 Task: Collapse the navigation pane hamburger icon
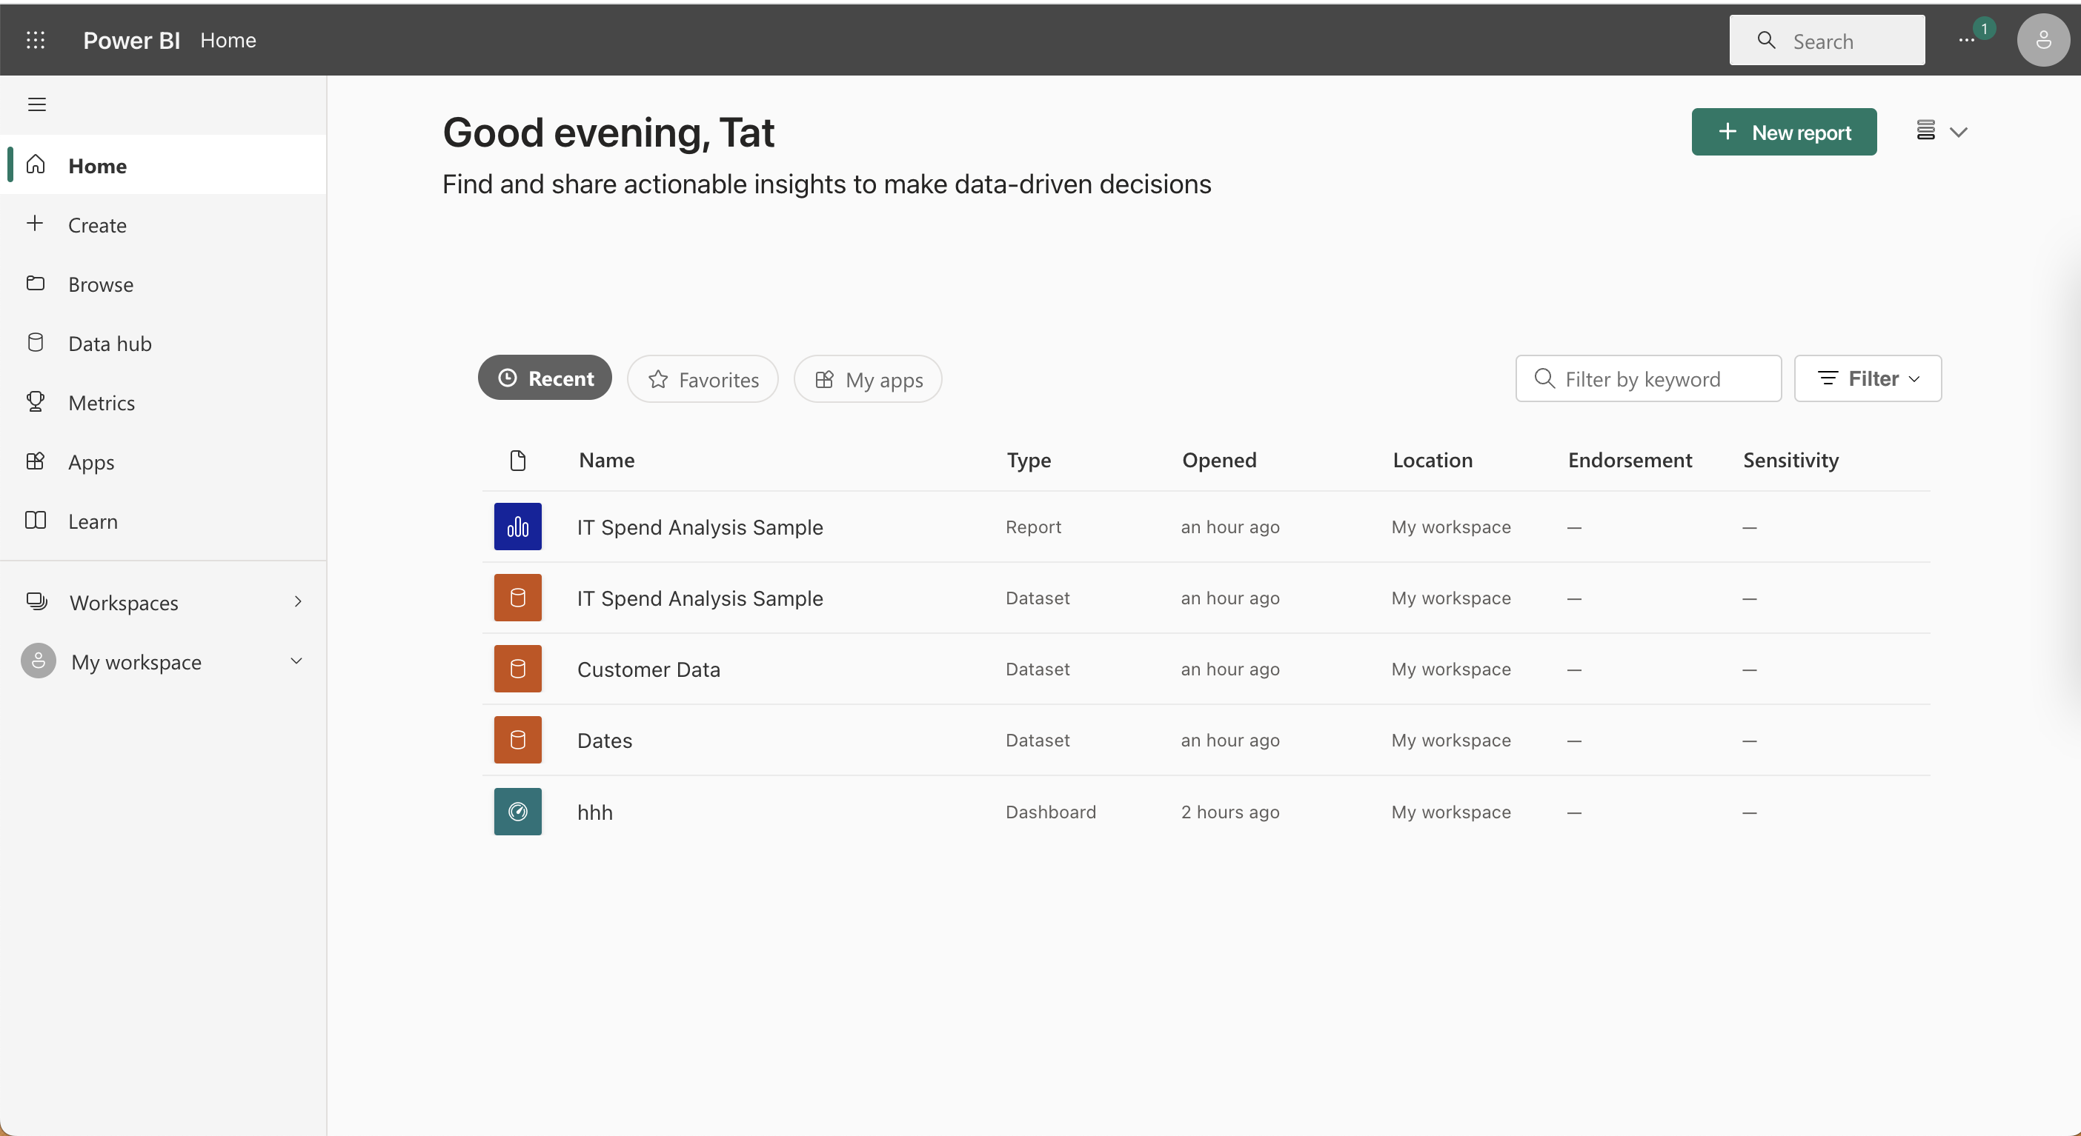[x=36, y=104]
